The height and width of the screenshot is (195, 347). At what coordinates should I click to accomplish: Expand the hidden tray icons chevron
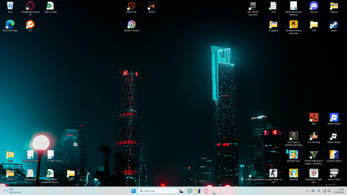(307, 191)
